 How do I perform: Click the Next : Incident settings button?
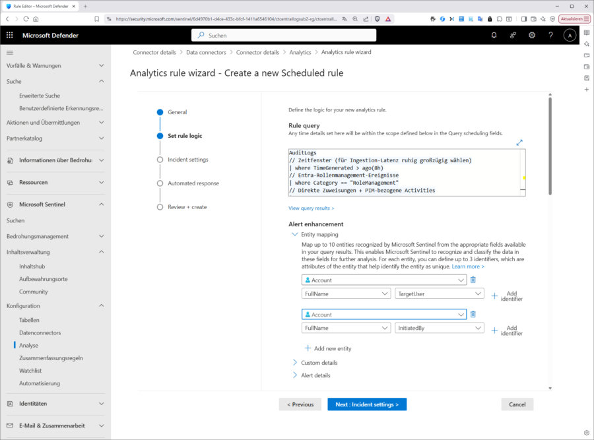pos(367,404)
